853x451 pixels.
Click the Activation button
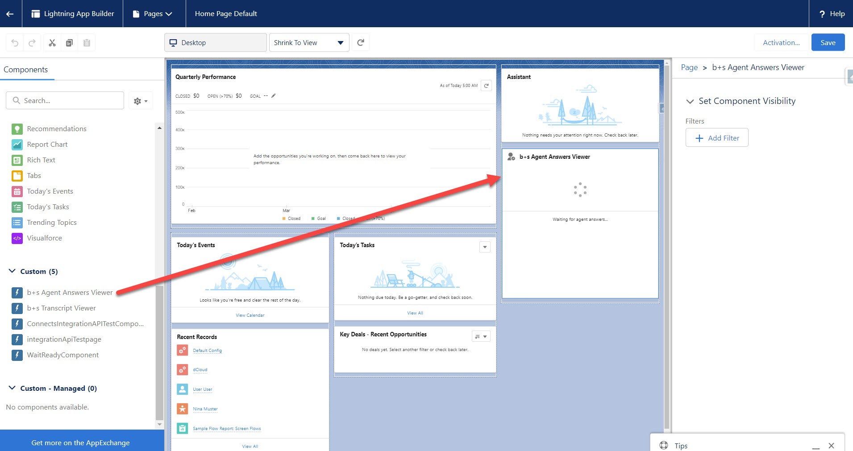click(x=781, y=42)
